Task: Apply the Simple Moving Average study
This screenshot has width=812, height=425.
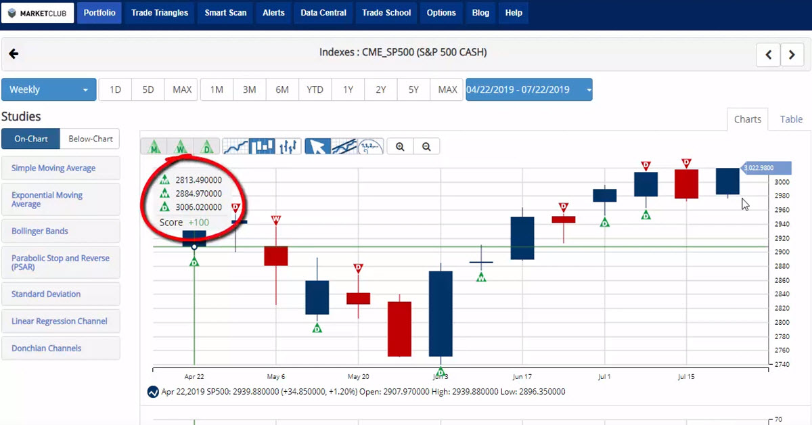Action: pos(61,167)
